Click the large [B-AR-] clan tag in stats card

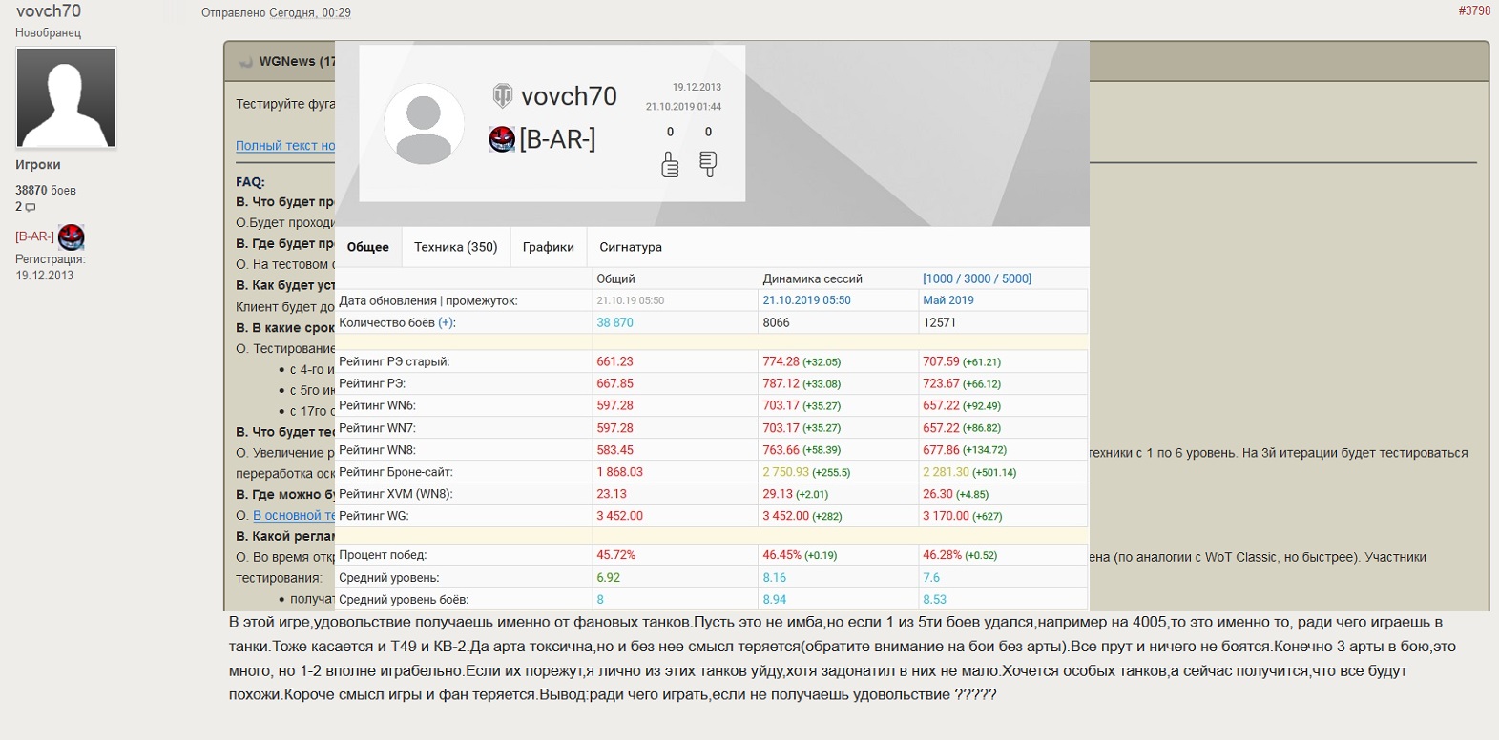coord(557,139)
